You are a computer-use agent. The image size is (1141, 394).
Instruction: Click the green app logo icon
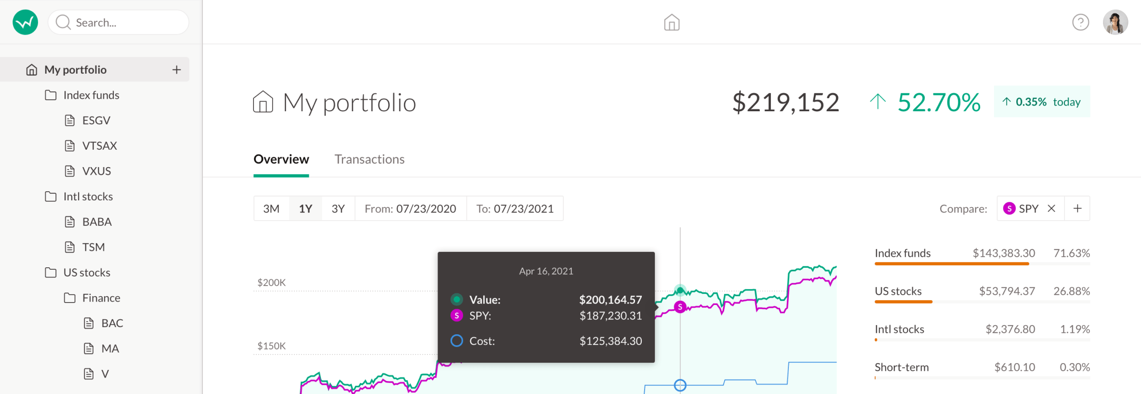pos(26,22)
